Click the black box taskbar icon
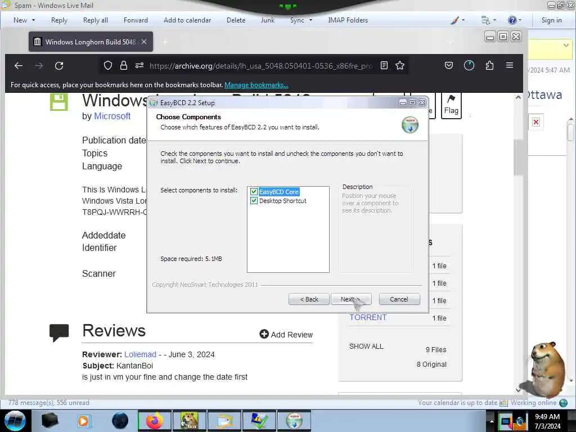 pyautogui.click(x=49, y=421)
